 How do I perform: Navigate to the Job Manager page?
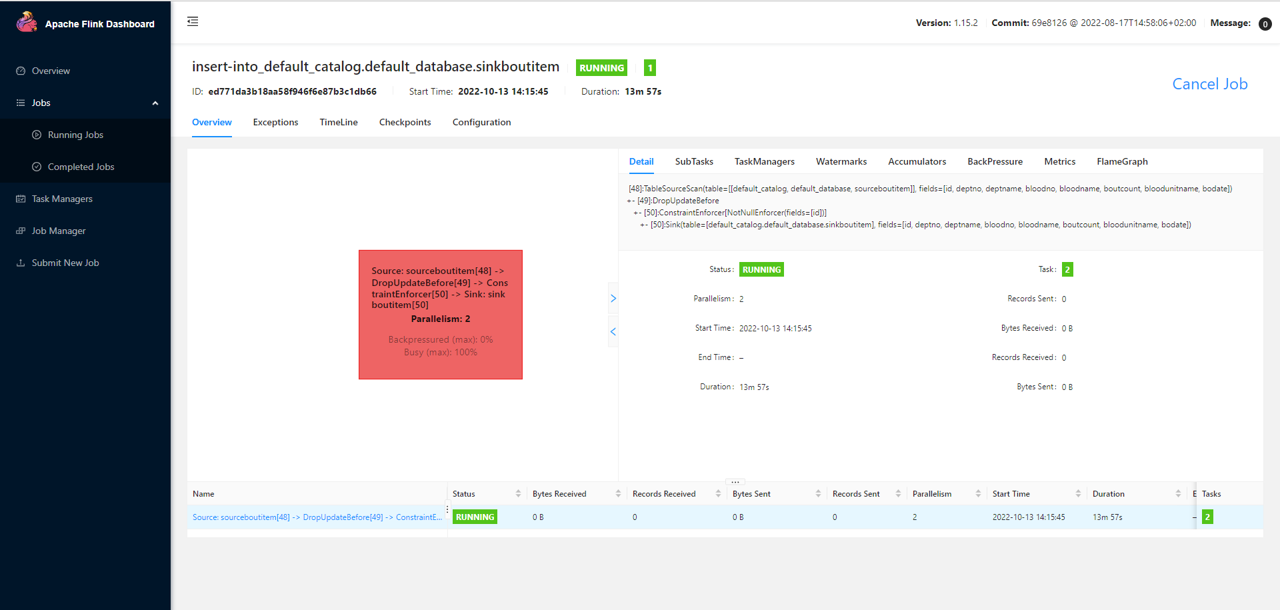(85, 231)
